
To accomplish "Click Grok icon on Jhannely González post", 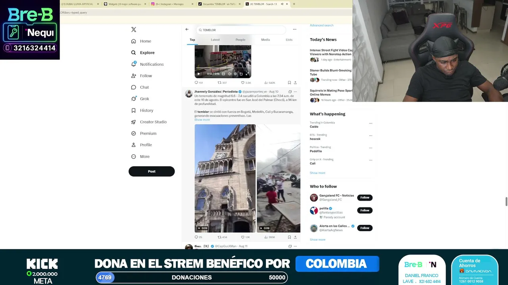I will (290, 92).
